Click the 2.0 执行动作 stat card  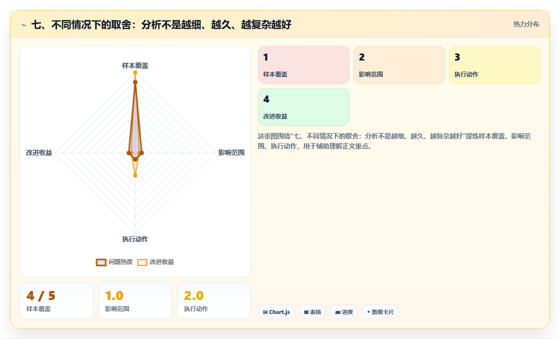[214, 300]
